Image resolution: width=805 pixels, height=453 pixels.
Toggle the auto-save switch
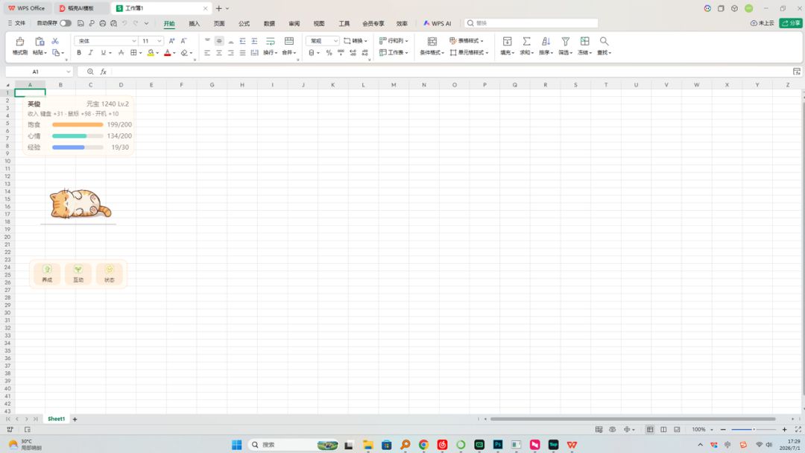65,23
